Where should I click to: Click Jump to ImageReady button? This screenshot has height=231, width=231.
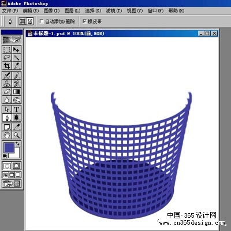[x=12, y=184]
